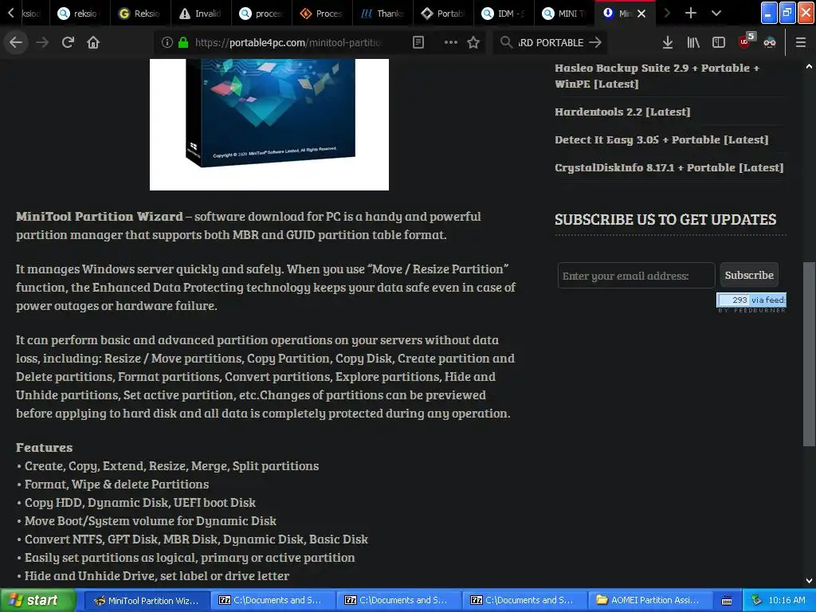Close the active Mini tab
The width and height of the screenshot is (816, 612).
click(641, 14)
